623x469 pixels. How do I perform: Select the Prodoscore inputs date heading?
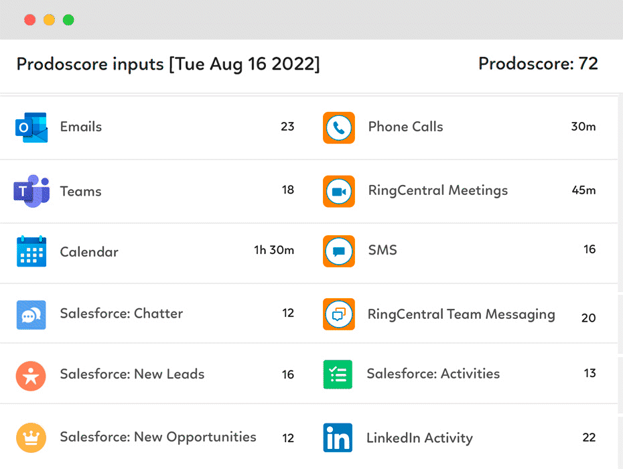[x=168, y=64]
